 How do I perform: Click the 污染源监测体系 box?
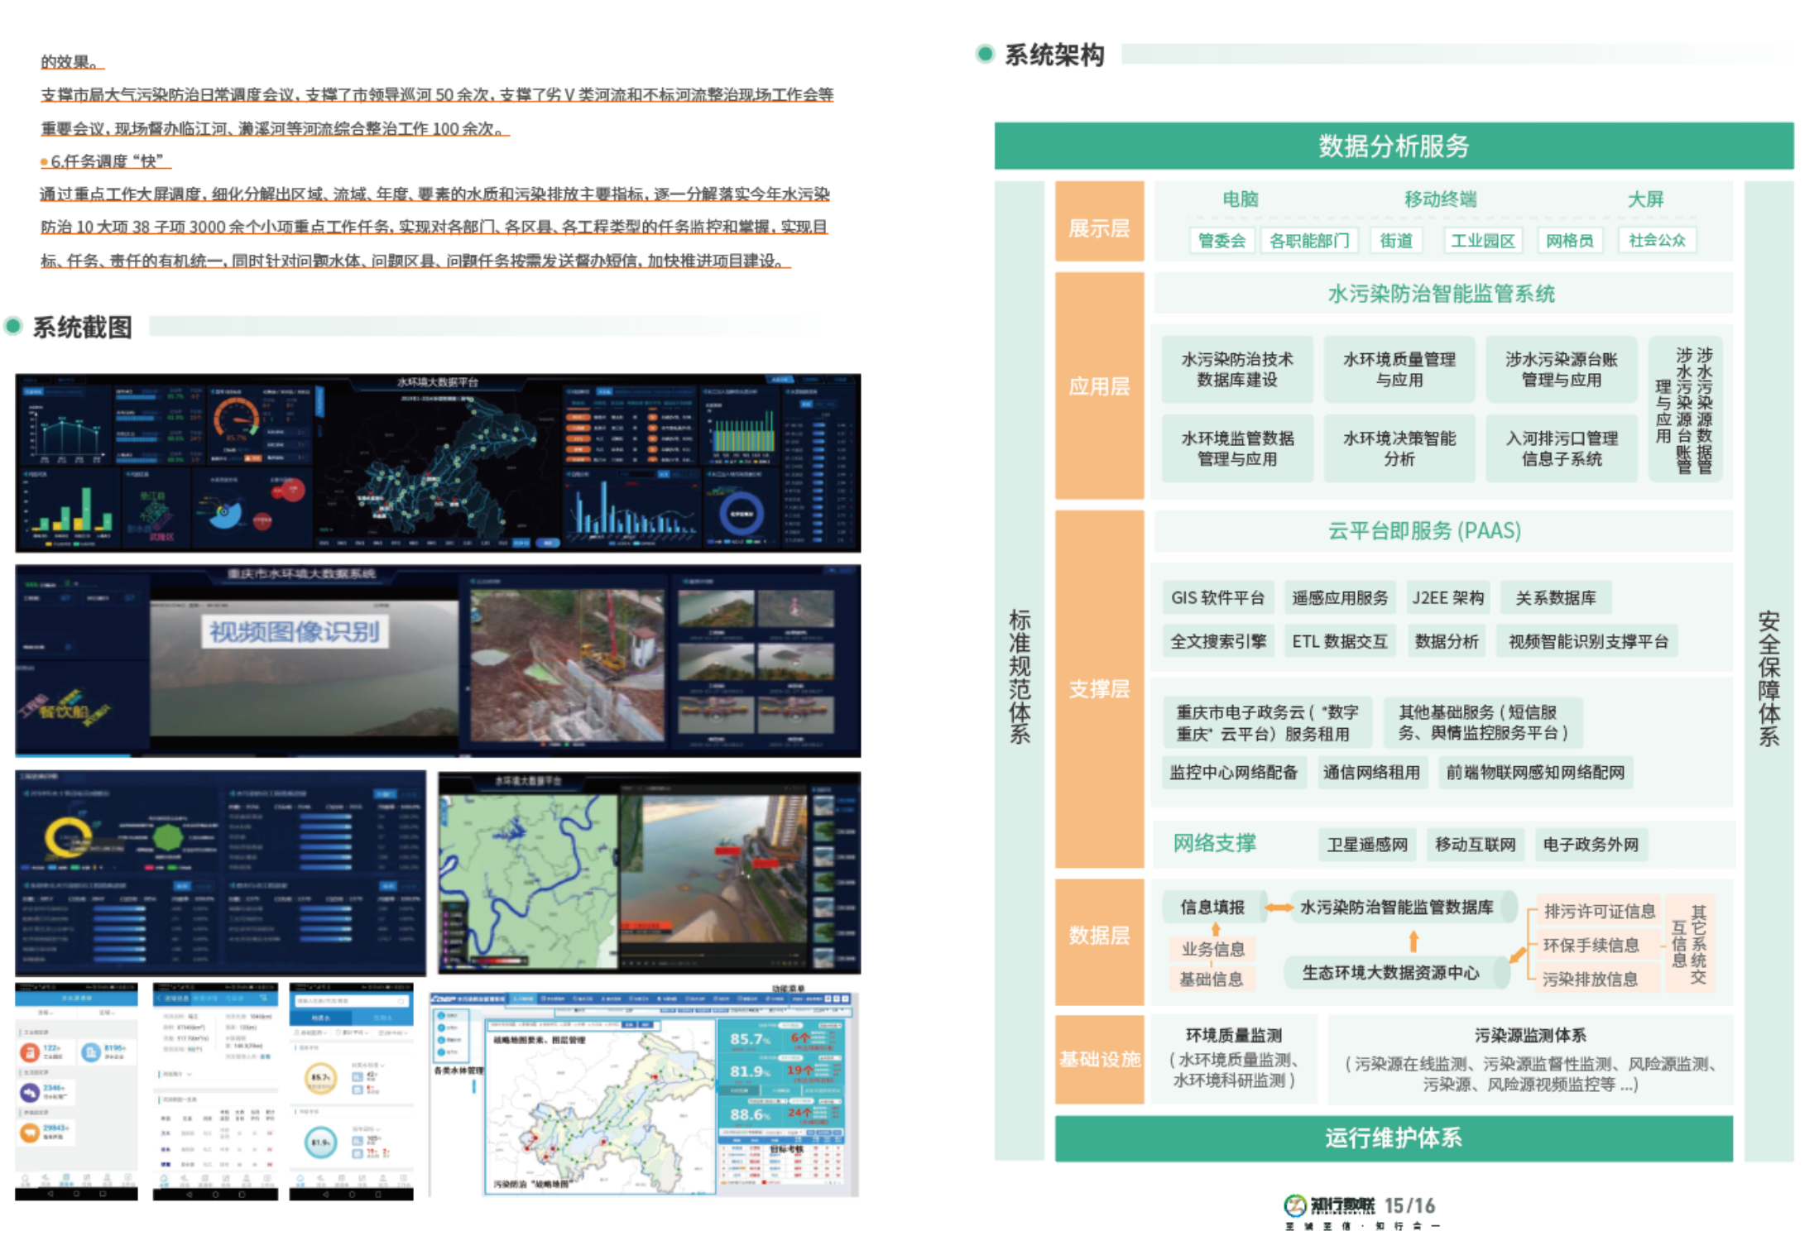pos(1530,1059)
